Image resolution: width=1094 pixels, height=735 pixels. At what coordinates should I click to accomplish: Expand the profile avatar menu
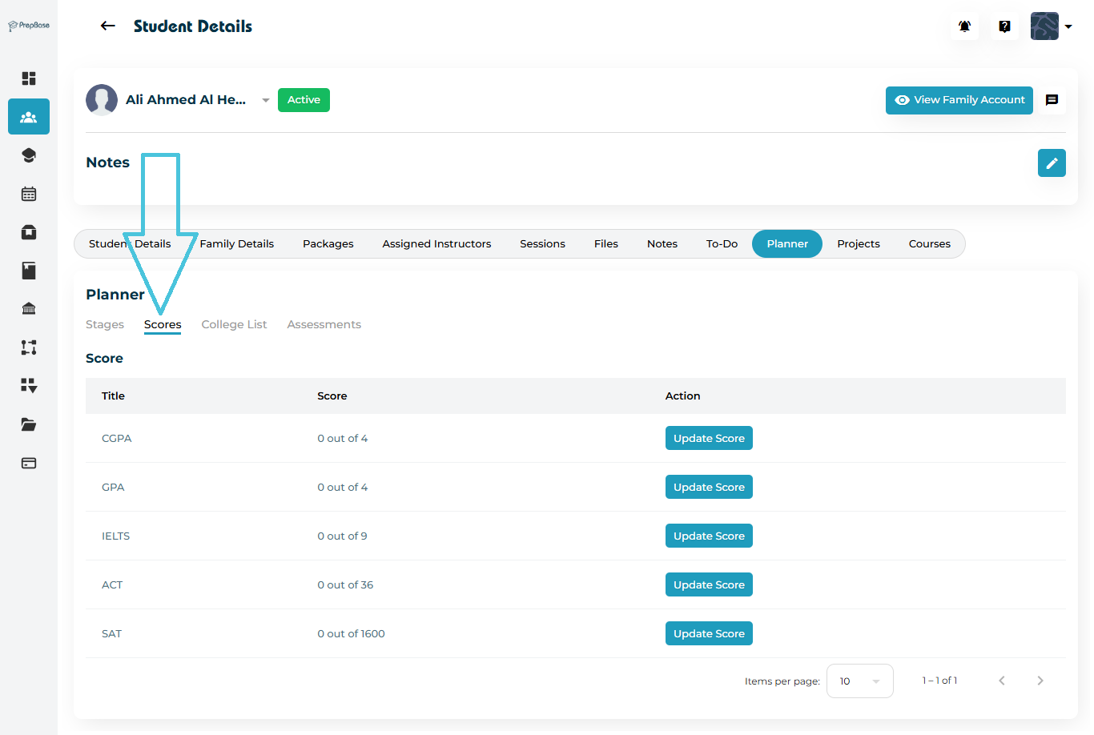pos(1051,26)
